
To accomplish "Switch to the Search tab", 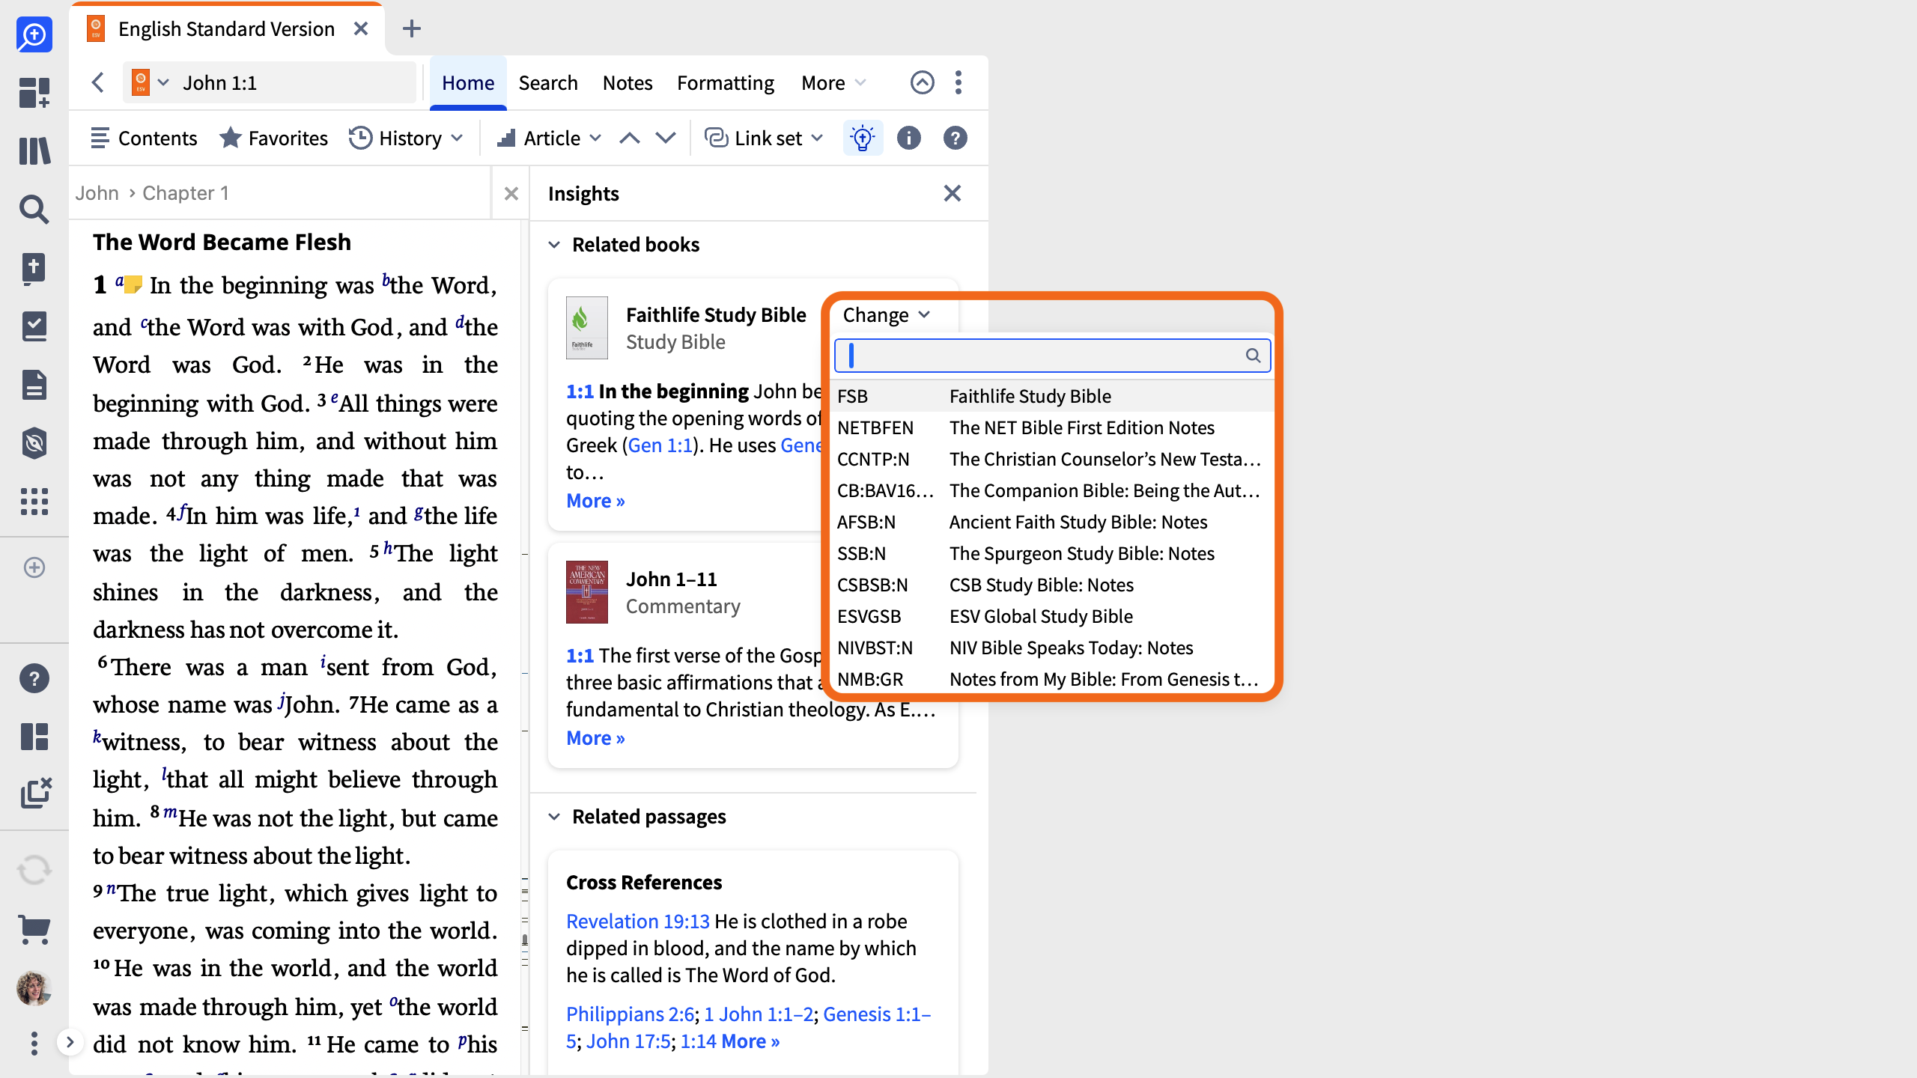I will (548, 82).
